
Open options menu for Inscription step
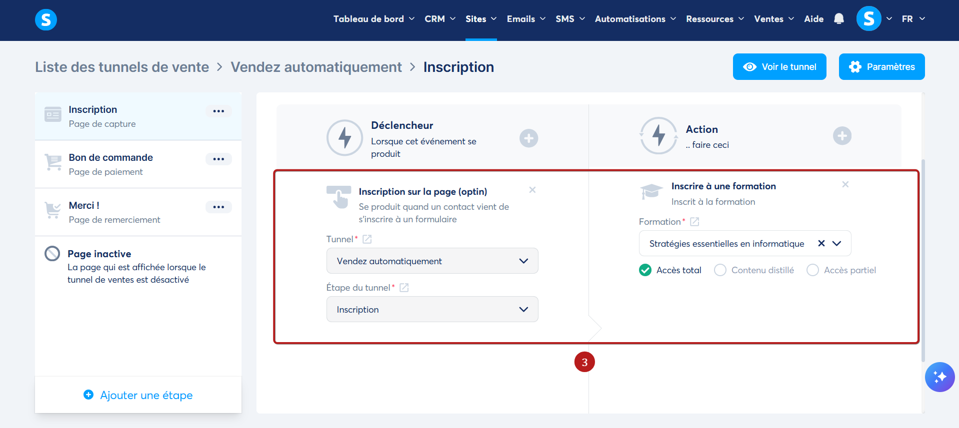(x=218, y=111)
